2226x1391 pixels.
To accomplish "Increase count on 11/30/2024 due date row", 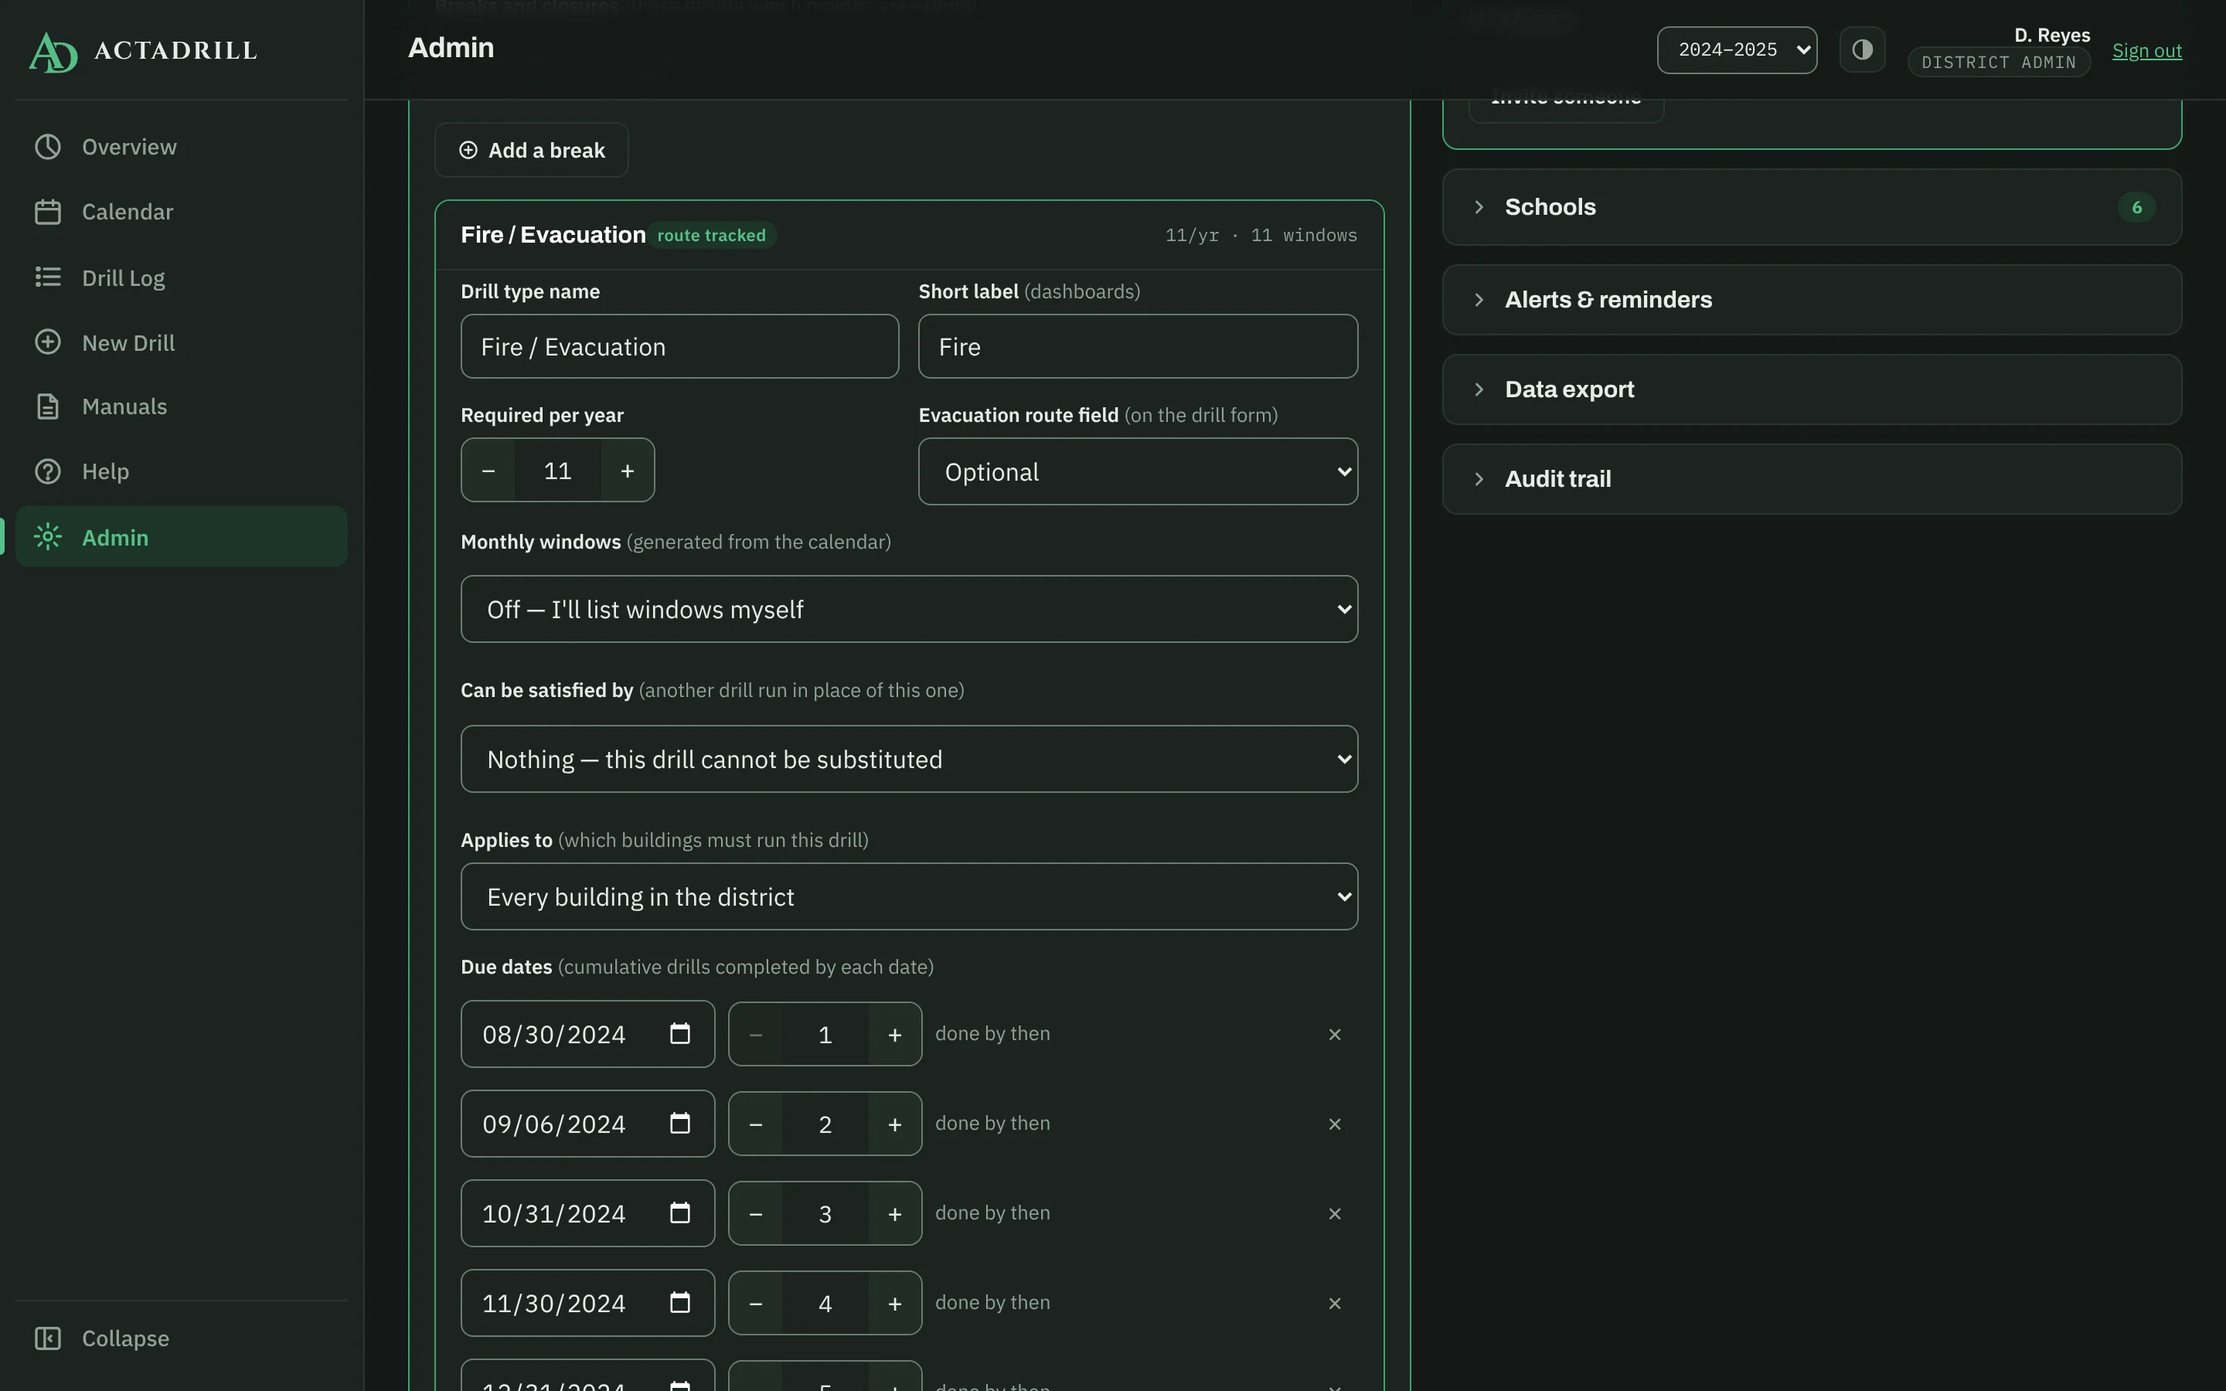I will point(895,1303).
